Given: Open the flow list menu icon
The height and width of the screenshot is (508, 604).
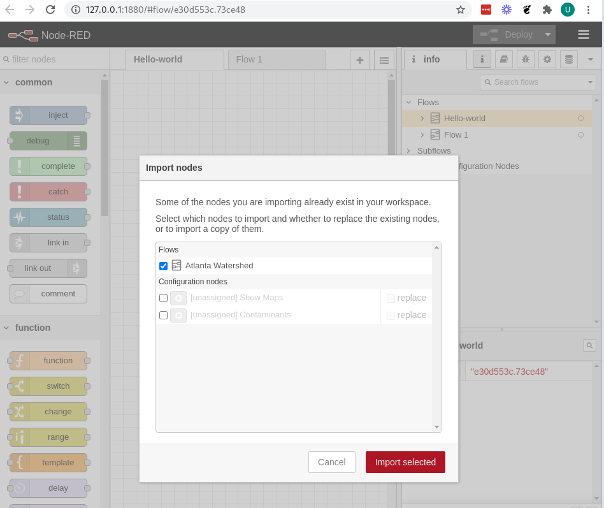Looking at the screenshot, I should click(x=384, y=59).
